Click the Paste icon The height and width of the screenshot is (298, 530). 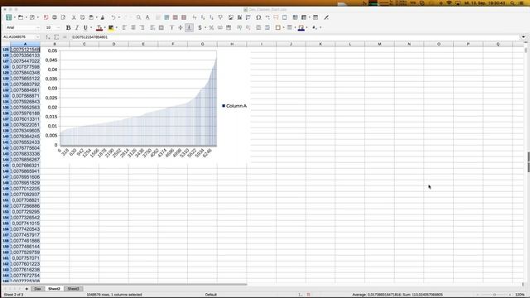pos(91,17)
